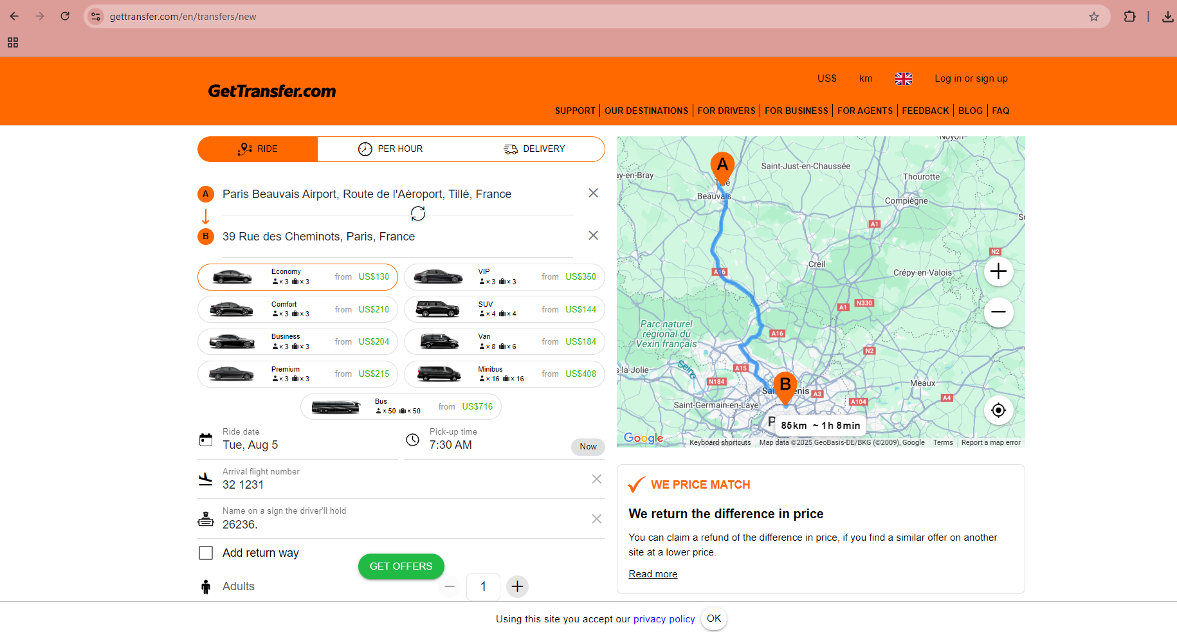Swap pickup and destination with the swap icon
This screenshot has height=632, width=1177.
(x=418, y=213)
